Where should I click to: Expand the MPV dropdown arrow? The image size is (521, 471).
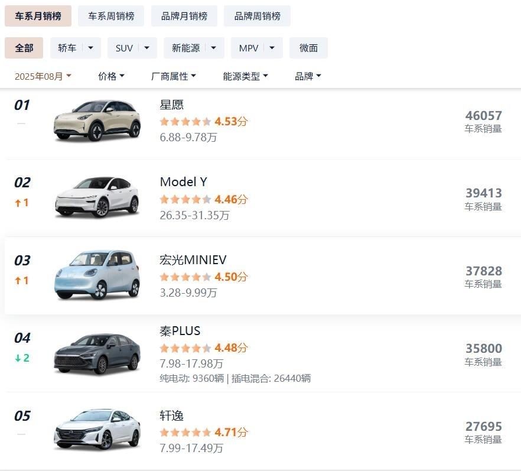272,48
